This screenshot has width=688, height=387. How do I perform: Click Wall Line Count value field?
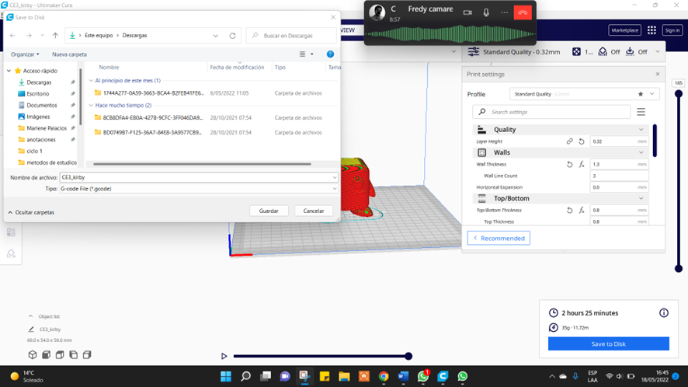pos(619,176)
